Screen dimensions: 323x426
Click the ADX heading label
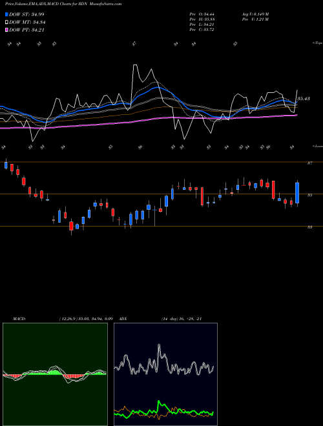coord(123,319)
